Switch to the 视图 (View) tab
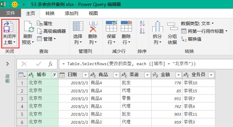 (x=93, y=13)
